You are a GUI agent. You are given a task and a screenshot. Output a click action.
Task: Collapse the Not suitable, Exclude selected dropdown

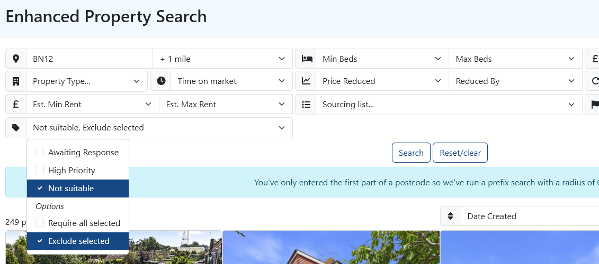159,128
